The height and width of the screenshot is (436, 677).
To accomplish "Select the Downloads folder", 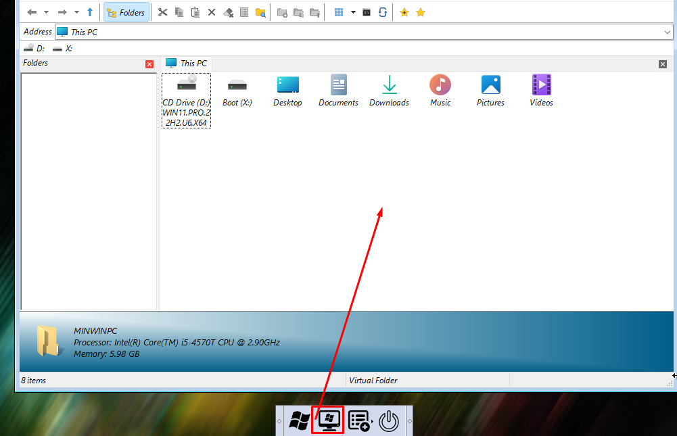I will click(x=389, y=91).
